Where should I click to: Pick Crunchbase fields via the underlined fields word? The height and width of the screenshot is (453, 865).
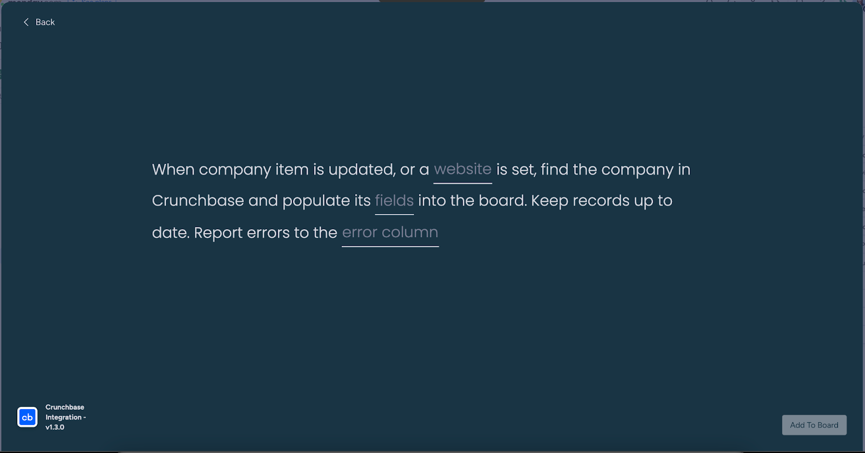pos(394,201)
